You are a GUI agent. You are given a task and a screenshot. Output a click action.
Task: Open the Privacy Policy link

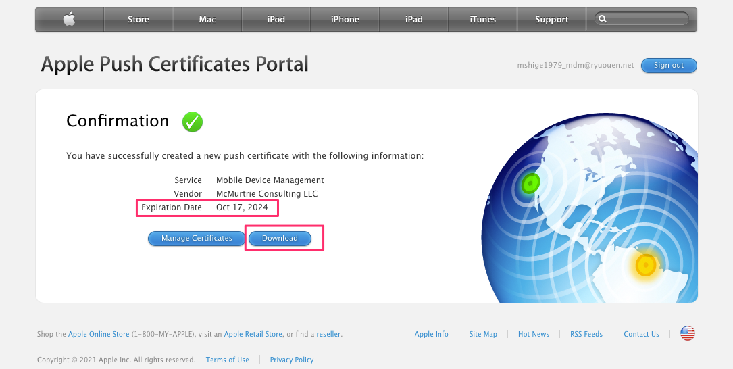click(292, 360)
